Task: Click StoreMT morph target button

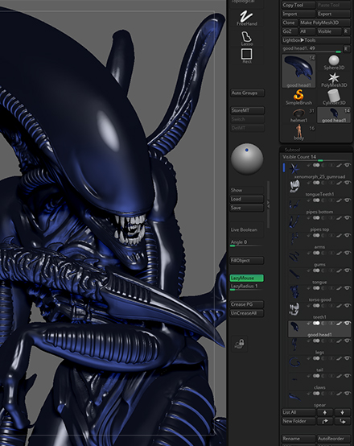Action: coord(247,110)
